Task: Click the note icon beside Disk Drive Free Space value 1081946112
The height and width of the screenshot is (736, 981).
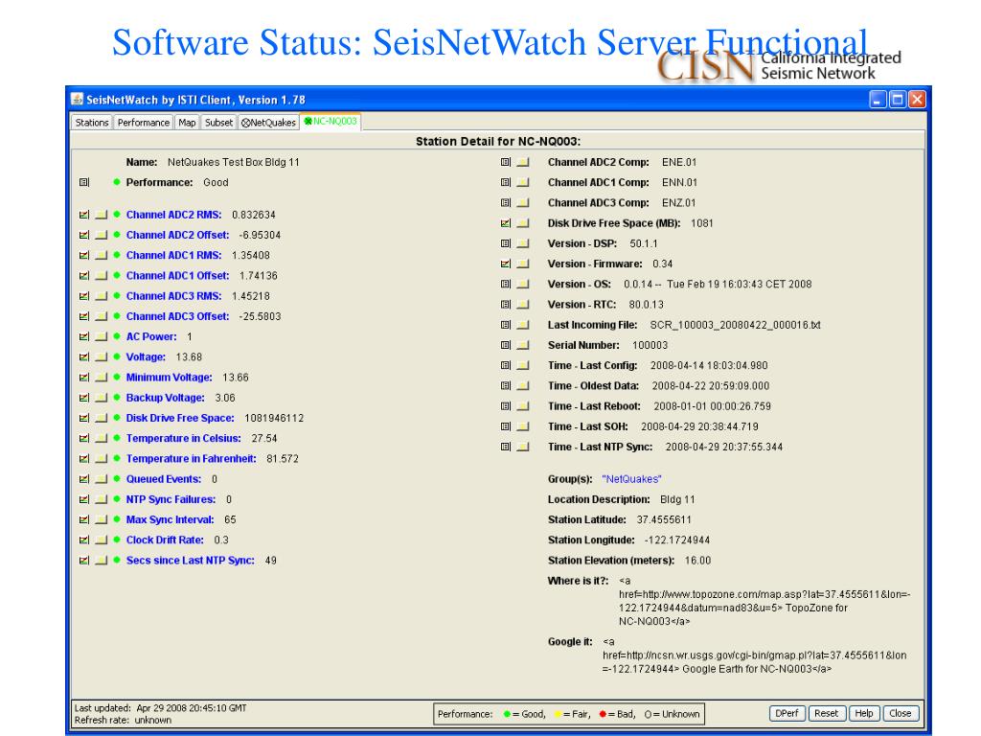Action: [x=102, y=418]
